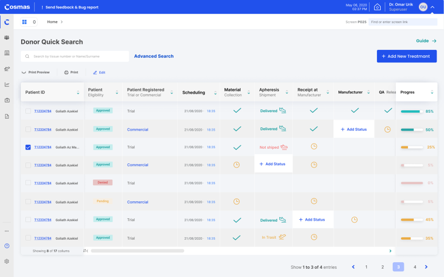The width and height of the screenshot is (444, 277).
Task: Tick the checkbox on the Denied row
Action: 28,183
